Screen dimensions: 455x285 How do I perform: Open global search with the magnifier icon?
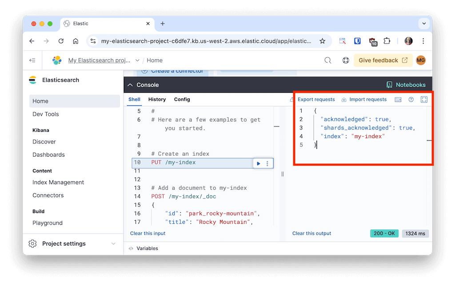pos(327,60)
